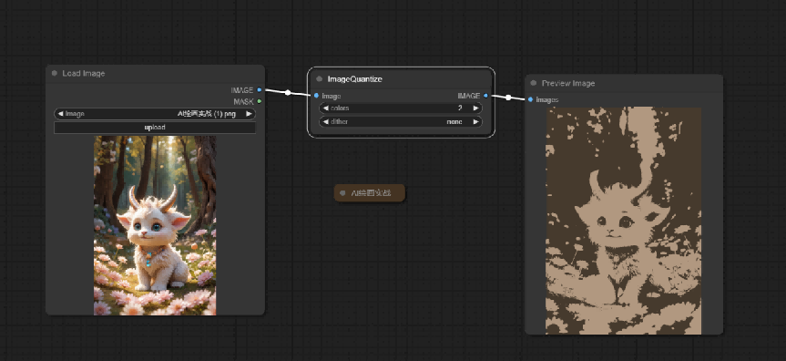The image size is (786, 361).
Task: Click the link midpoint dot before Preview Image
Action: 508,98
